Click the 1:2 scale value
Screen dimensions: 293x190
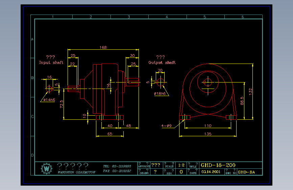pyautogui.click(x=181, y=165)
